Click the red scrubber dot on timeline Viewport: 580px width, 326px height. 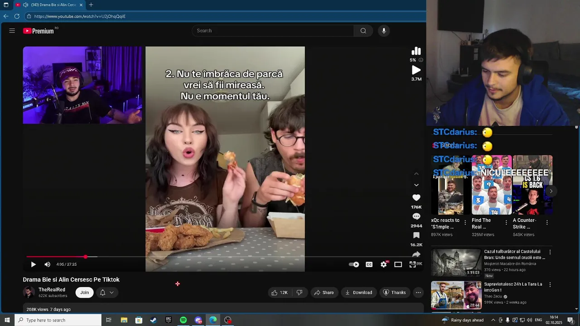tap(85, 257)
